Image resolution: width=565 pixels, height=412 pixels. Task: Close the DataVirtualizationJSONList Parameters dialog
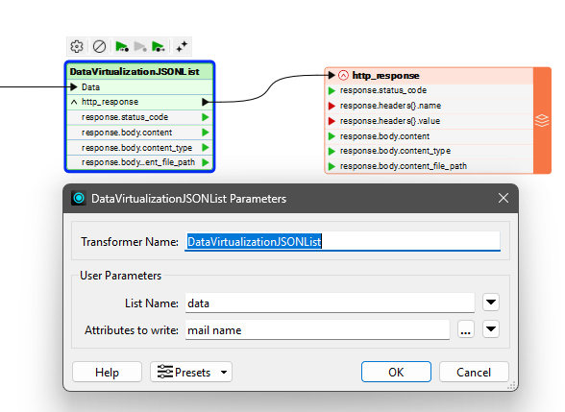(x=504, y=198)
